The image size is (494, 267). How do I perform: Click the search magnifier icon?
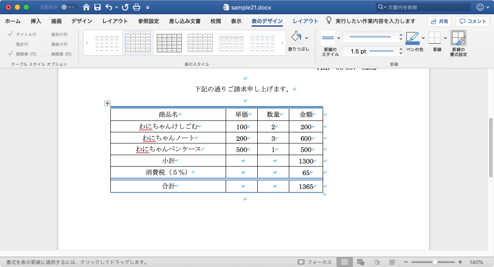coord(381,7)
